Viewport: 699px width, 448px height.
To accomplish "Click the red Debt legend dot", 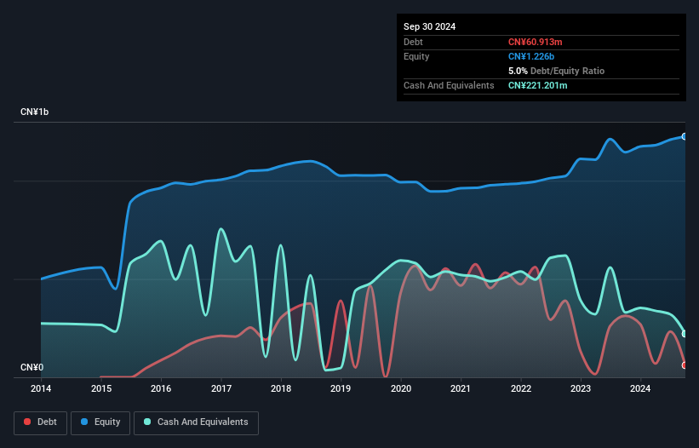I will [x=27, y=422].
